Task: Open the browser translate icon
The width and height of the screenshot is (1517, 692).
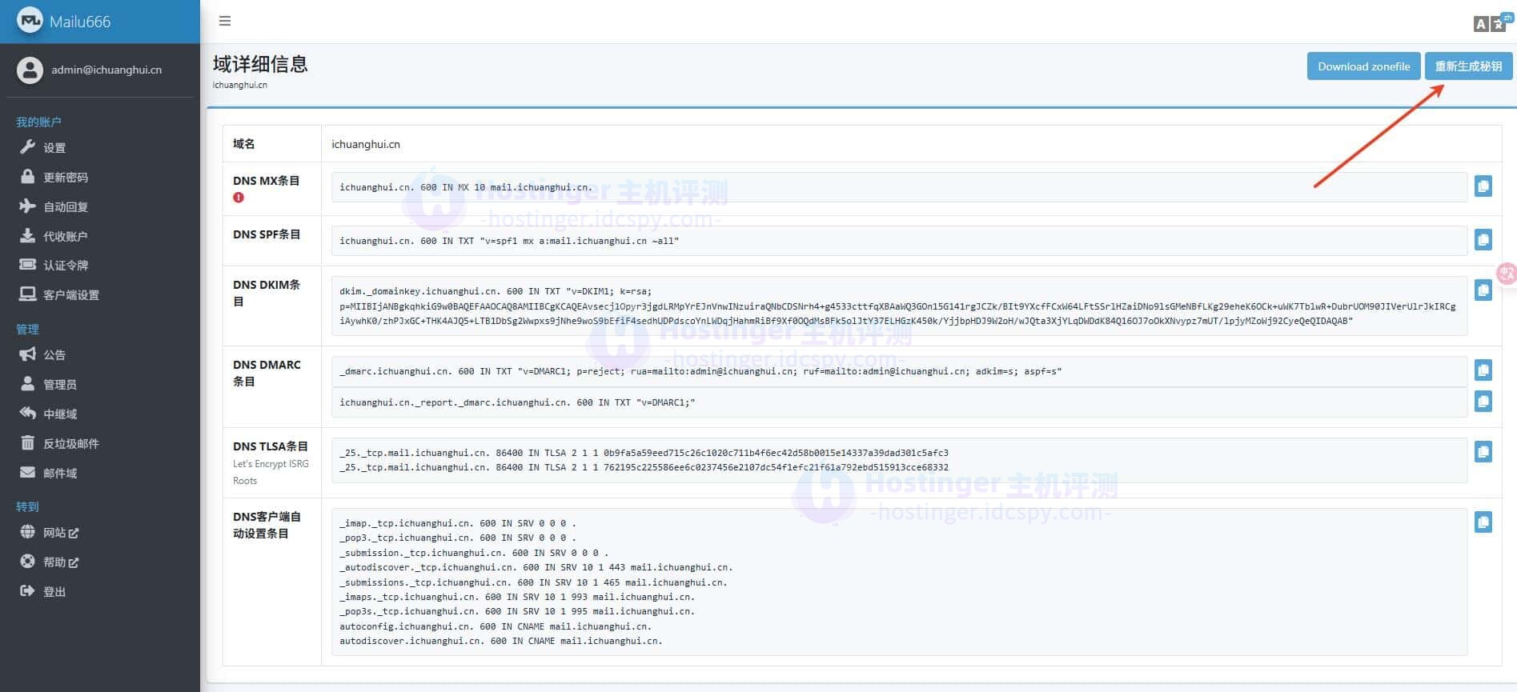Action: click(x=1489, y=23)
